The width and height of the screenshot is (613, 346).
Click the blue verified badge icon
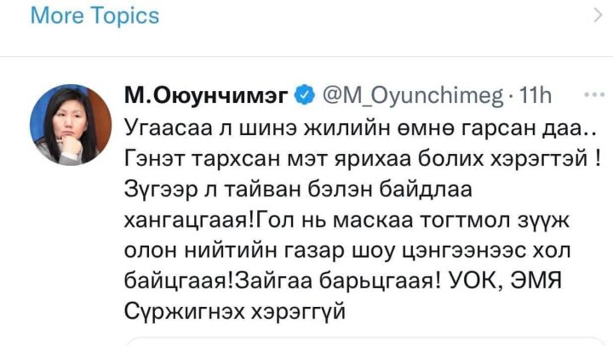click(x=304, y=97)
